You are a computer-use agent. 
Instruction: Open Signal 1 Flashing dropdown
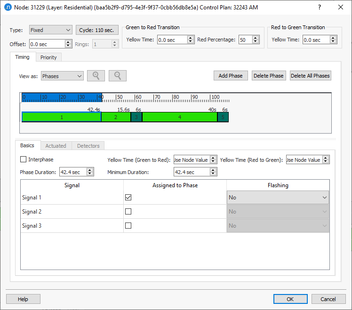(x=278, y=198)
